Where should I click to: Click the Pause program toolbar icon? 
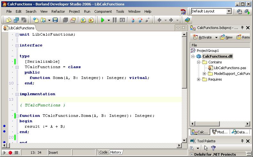click(x=115, y=20)
